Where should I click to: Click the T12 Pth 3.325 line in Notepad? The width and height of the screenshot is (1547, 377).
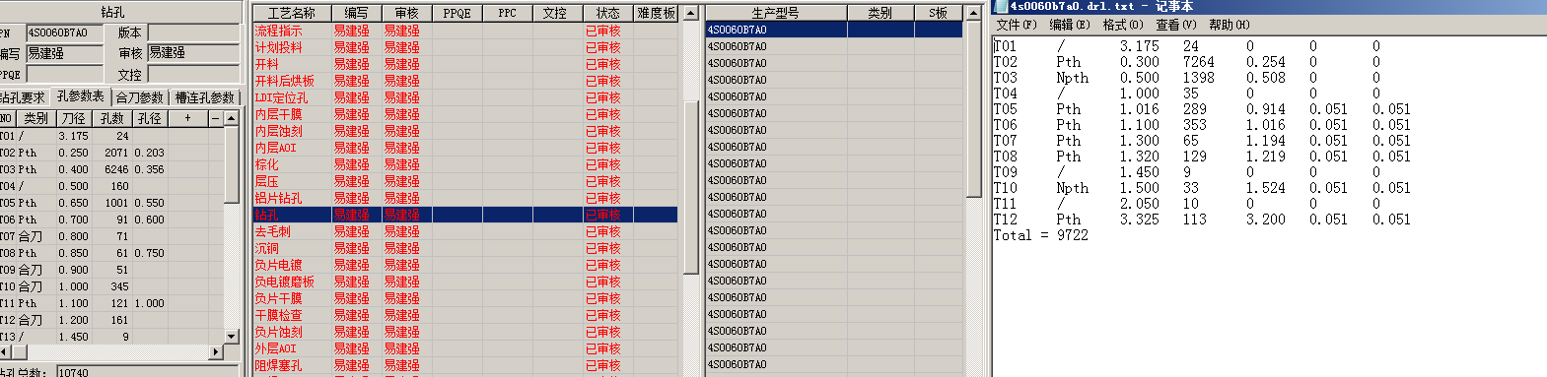[1202, 220]
